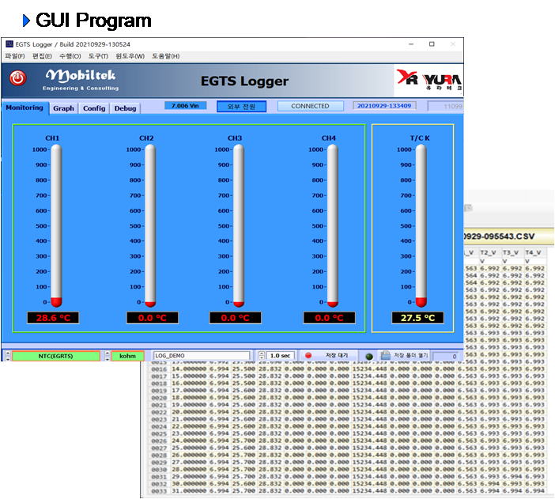Click the T/C K thermometer bar
Viewport: 555px width, 499px height.
coord(421,225)
